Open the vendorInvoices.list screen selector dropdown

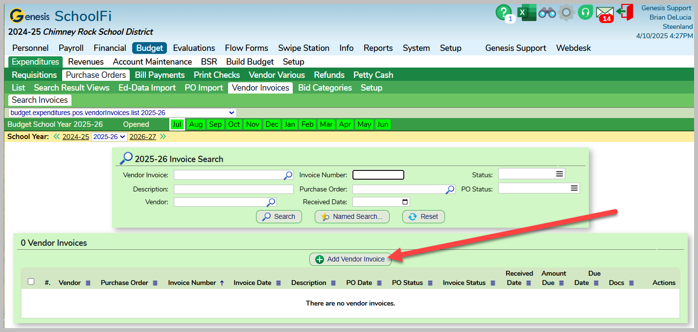click(122, 113)
